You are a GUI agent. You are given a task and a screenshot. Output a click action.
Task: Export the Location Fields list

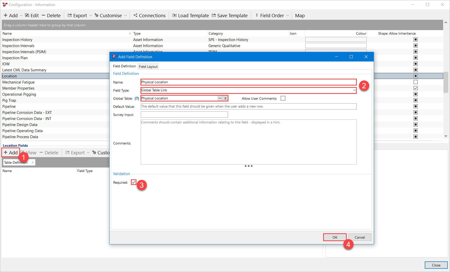(x=75, y=153)
